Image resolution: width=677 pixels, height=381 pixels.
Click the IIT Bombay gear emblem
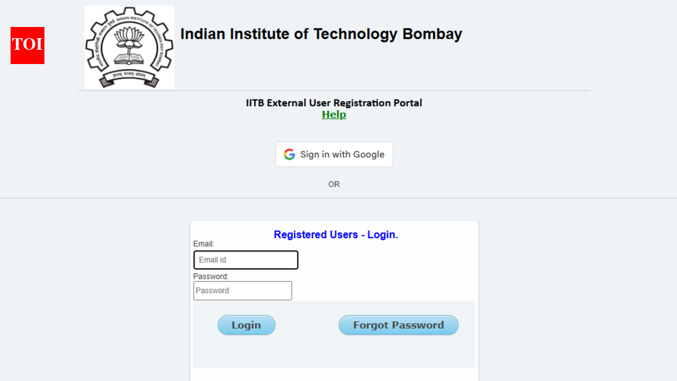point(130,48)
